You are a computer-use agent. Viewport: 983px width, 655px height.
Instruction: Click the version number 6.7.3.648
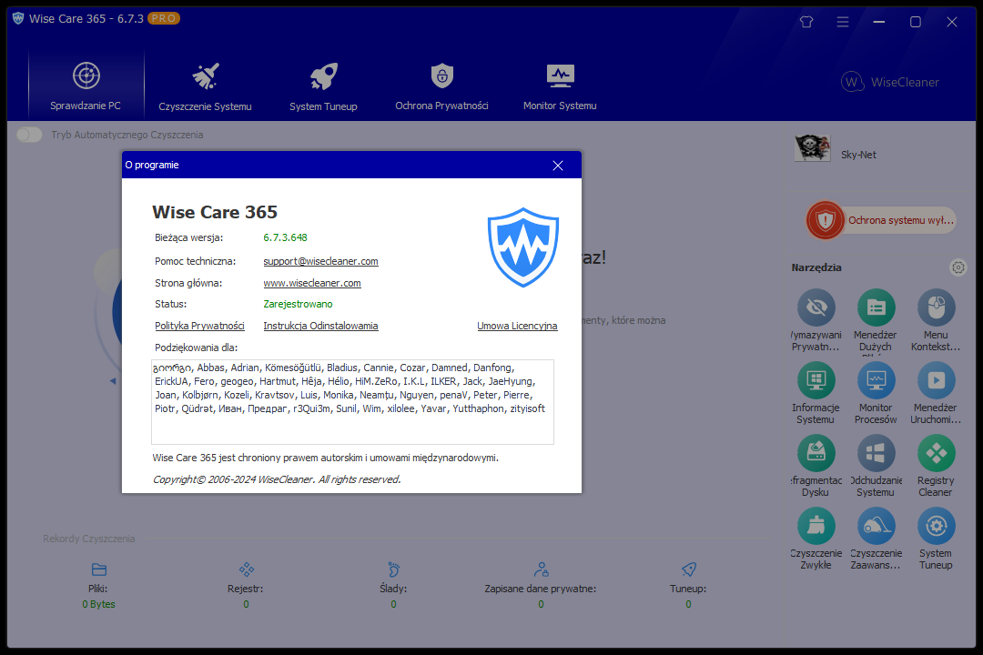285,237
